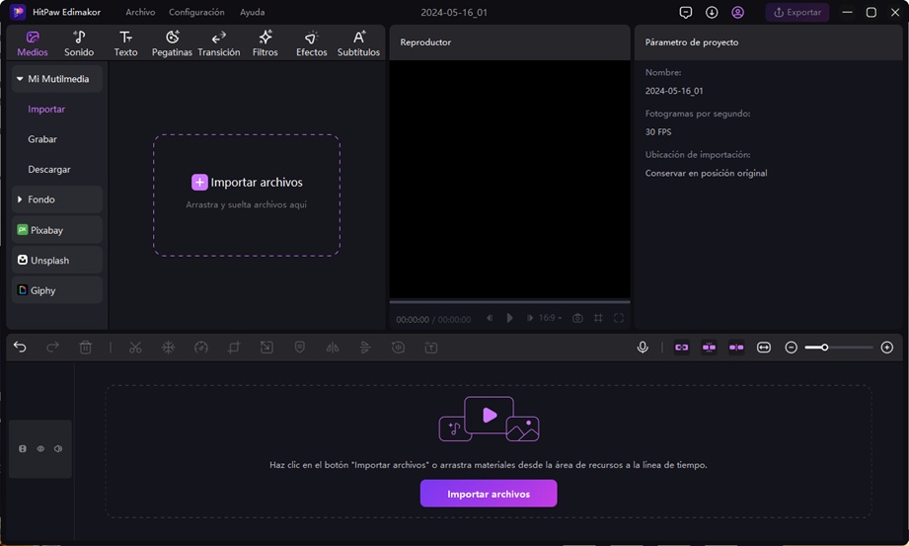Click the Exportar button

(796, 13)
